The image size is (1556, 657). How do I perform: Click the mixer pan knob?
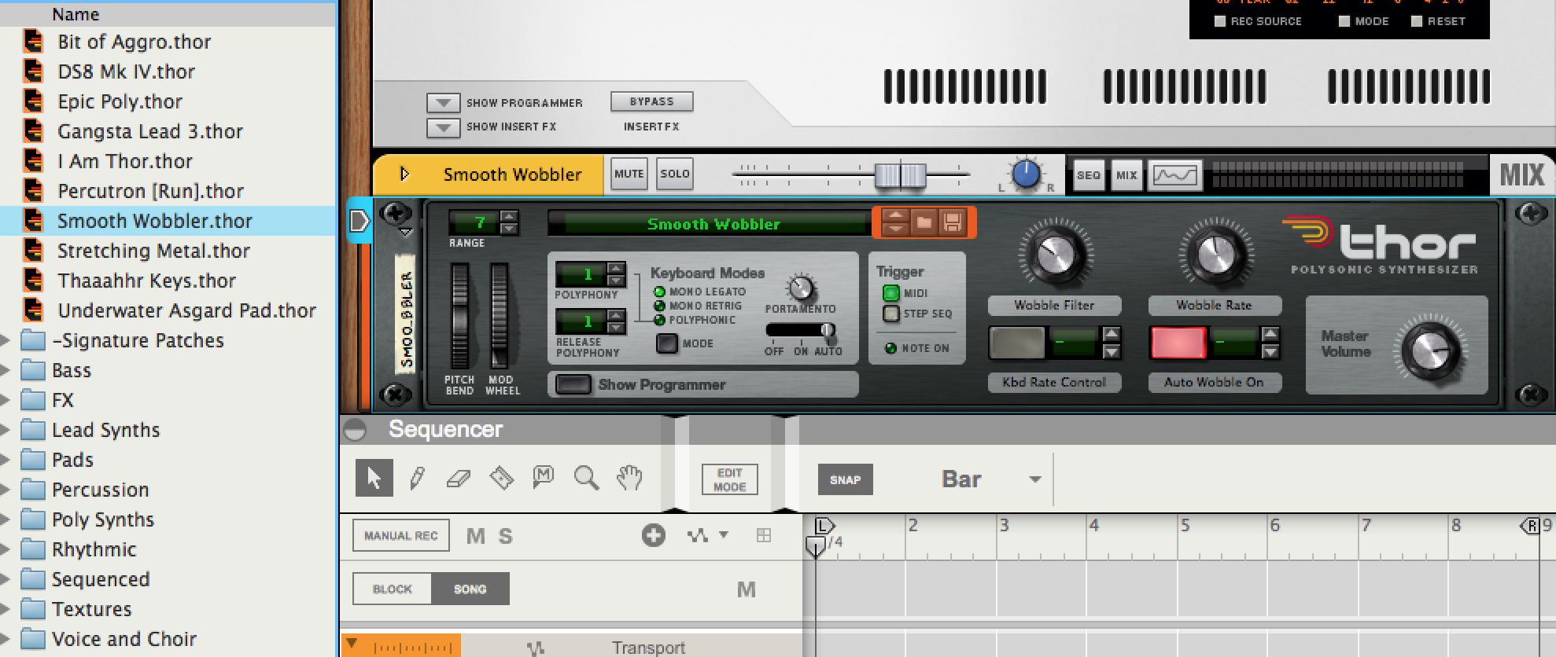[1025, 174]
